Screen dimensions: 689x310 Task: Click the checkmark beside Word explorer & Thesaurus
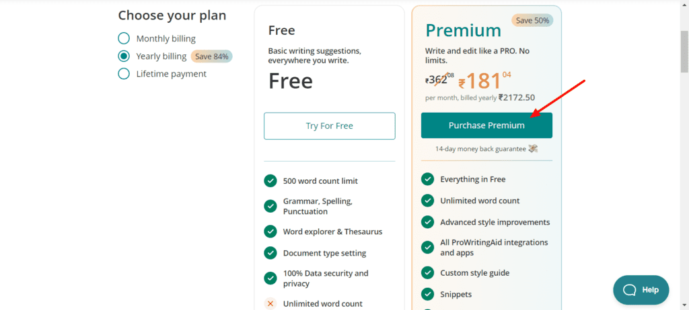pyautogui.click(x=270, y=231)
